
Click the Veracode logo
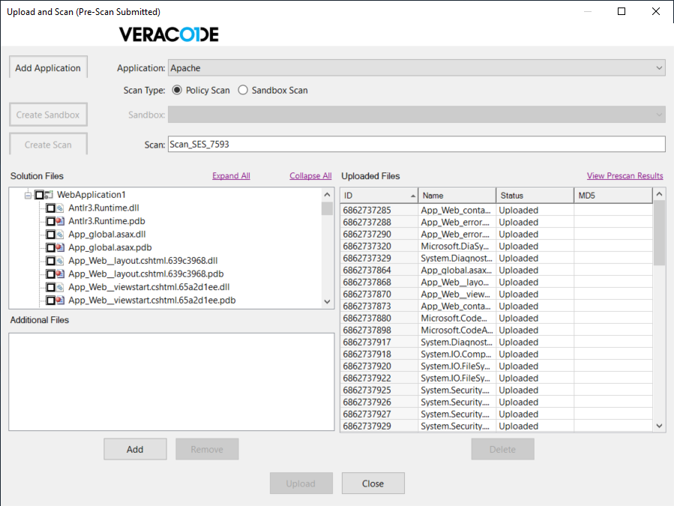(168, 33)
